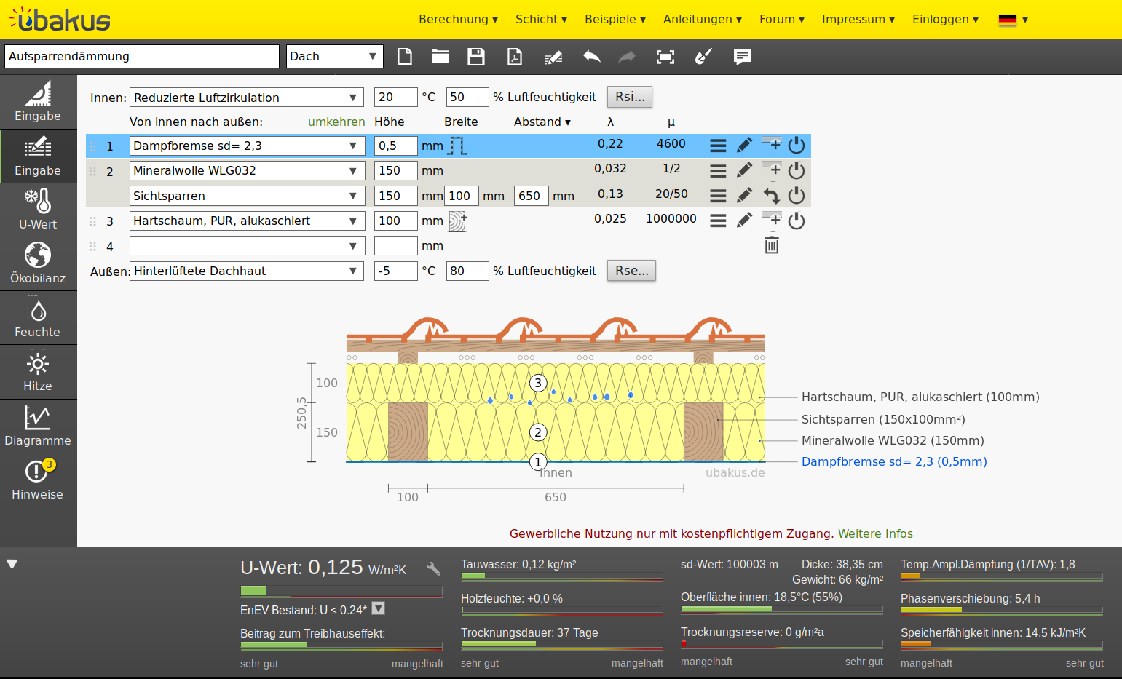This screenshot has height=679, width=1122.
Task: Open EnEV Bestand requirement dropdown arrow
Action: click(378, 608)
